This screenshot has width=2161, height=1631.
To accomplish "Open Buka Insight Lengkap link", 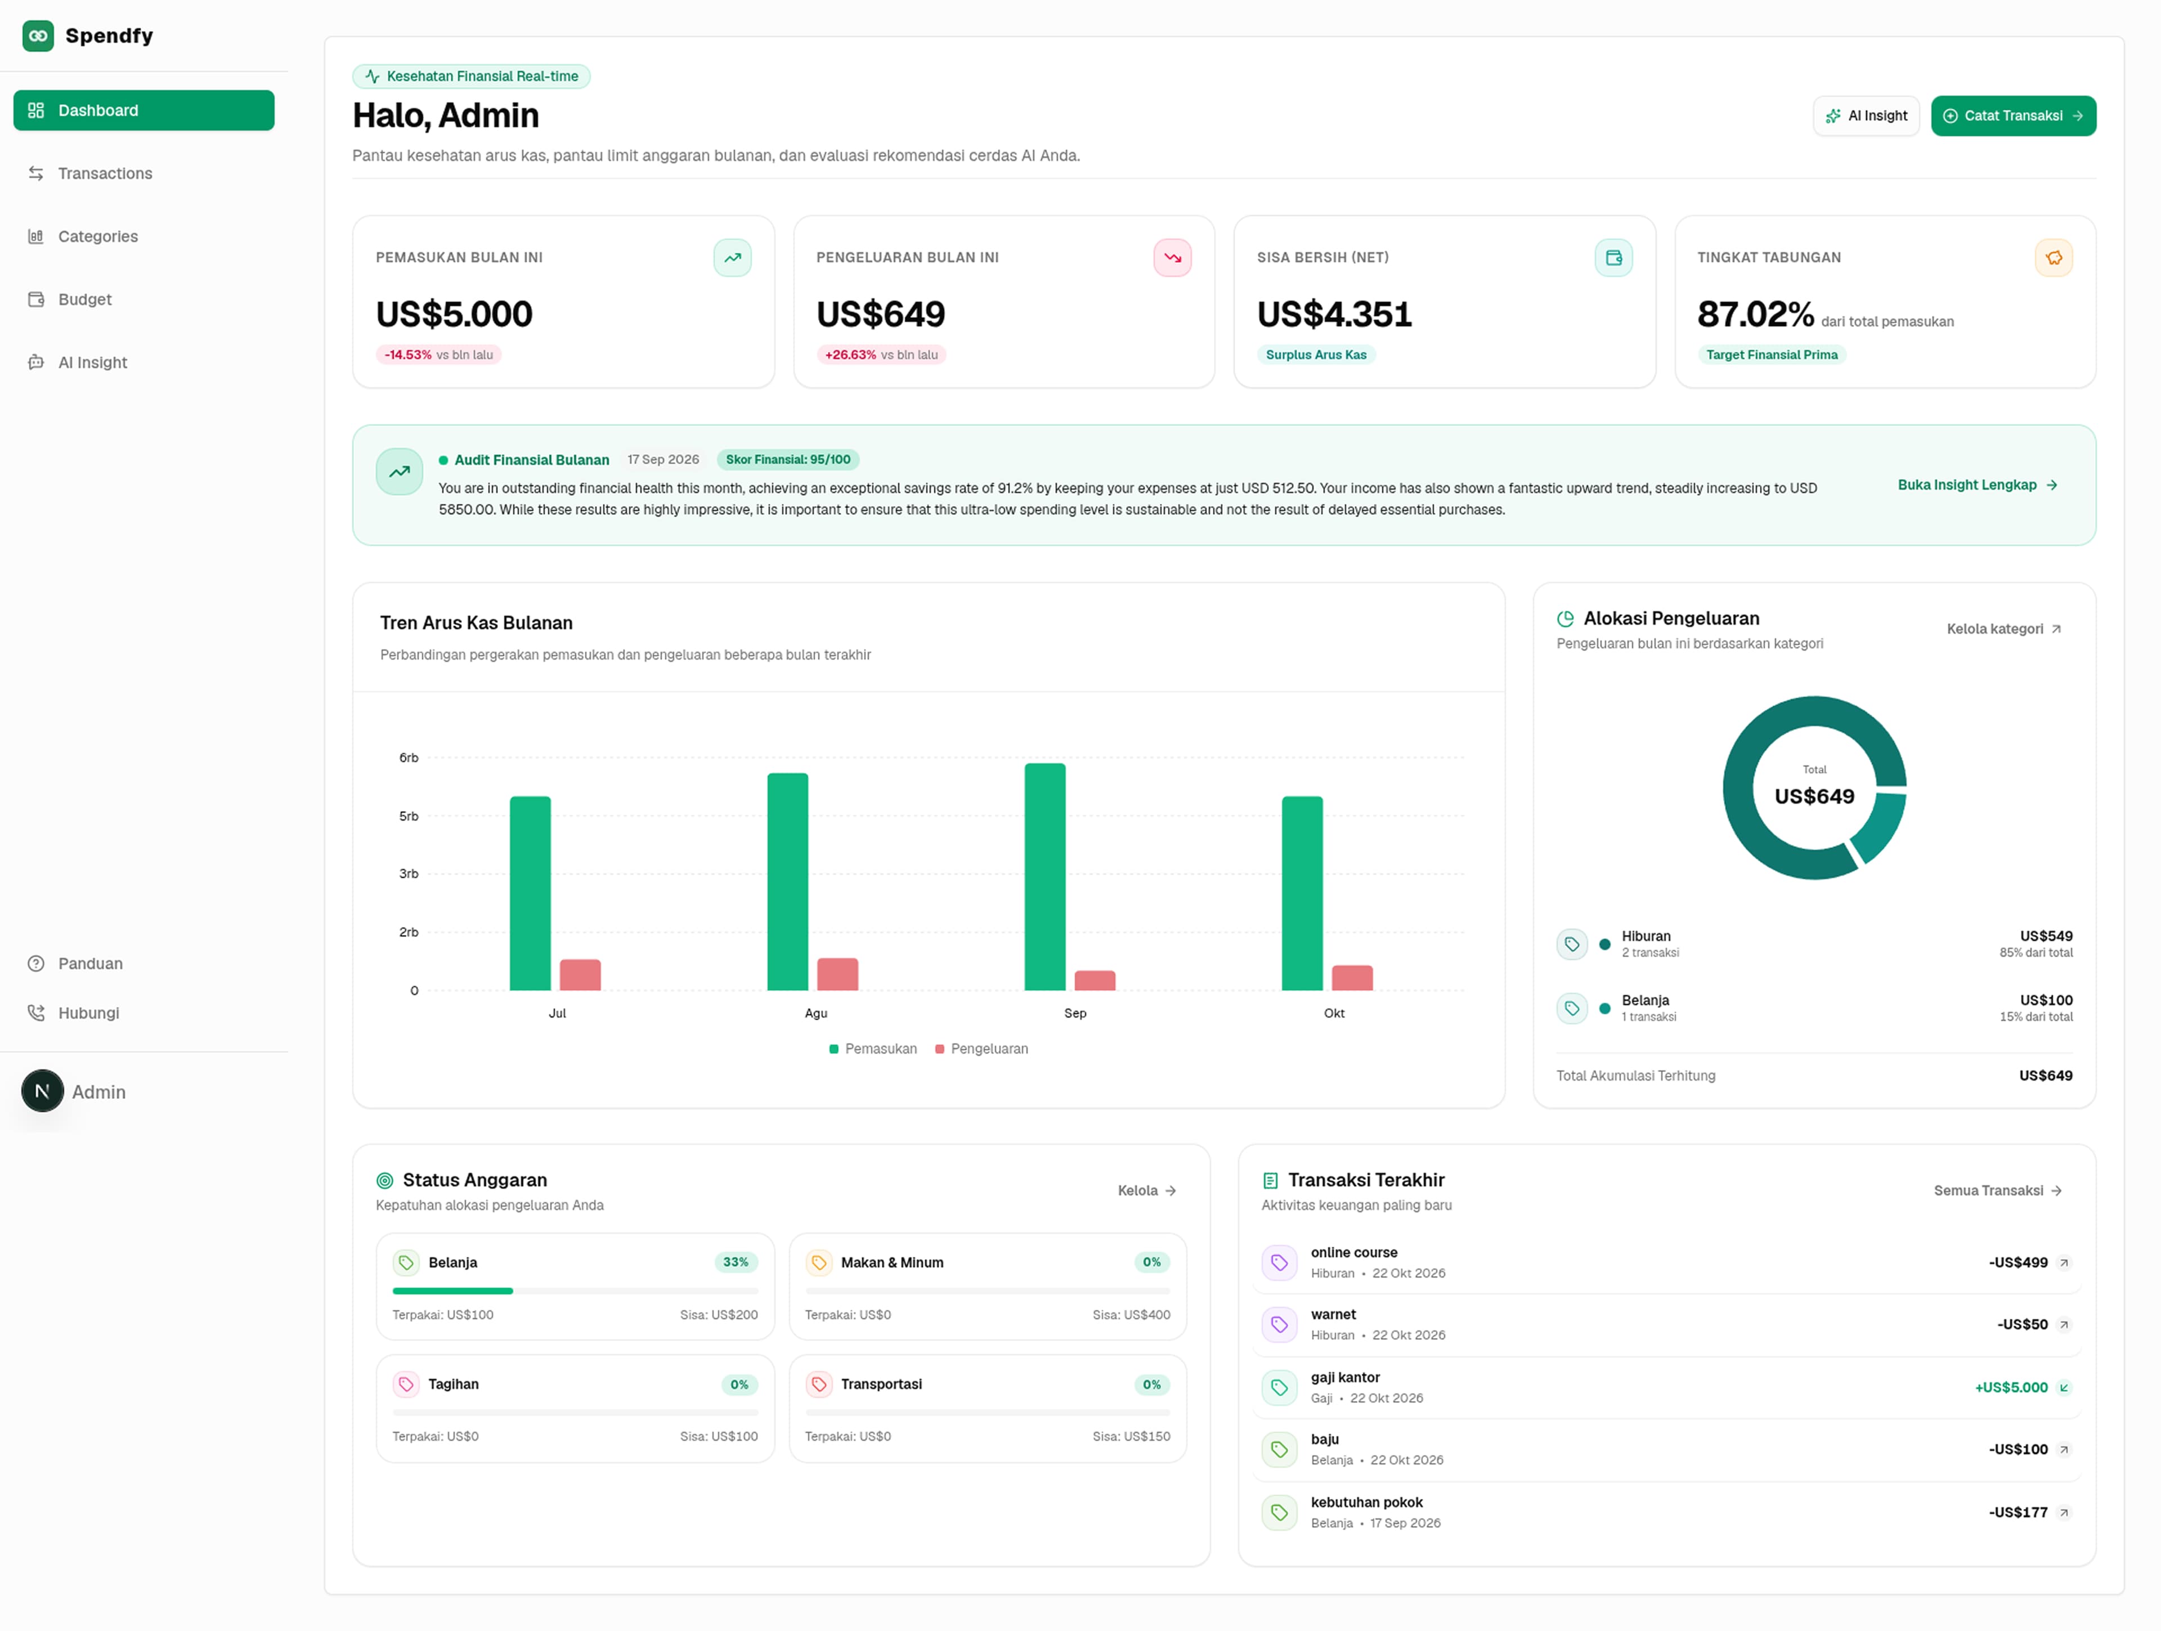I will pyautogui.click(x=1978, y=485).
